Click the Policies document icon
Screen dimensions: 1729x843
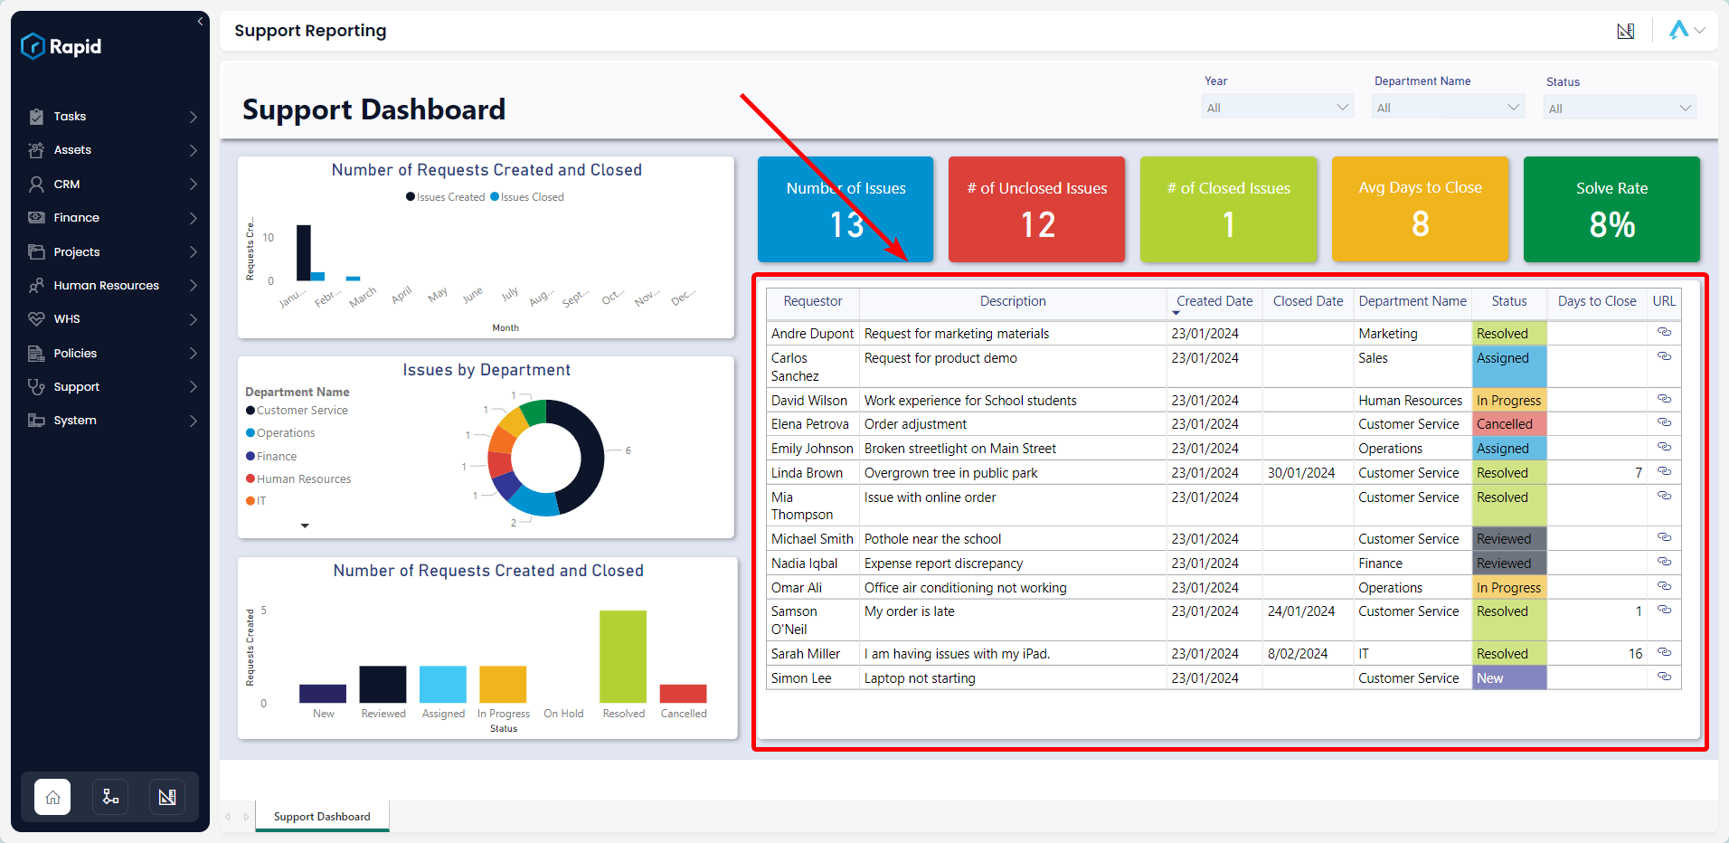point(36,354)
